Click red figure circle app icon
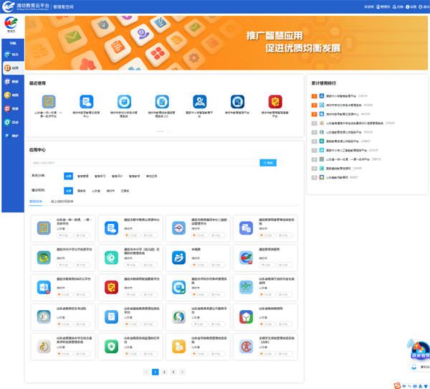Image resolution: width=430 pixels, height=389 pixels. click(246, 347)
